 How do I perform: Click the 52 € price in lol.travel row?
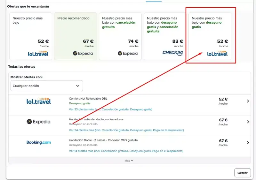(223, 99)
